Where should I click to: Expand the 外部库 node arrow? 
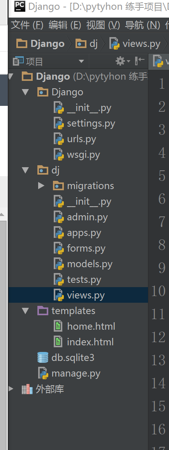point(11,389)
